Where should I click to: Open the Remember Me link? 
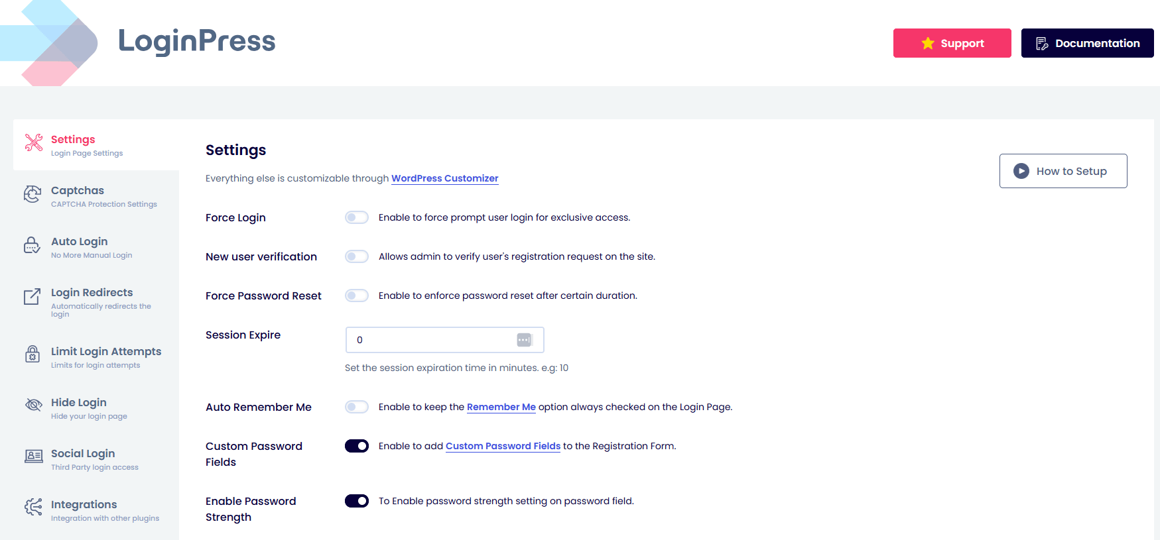pos(501,407)
